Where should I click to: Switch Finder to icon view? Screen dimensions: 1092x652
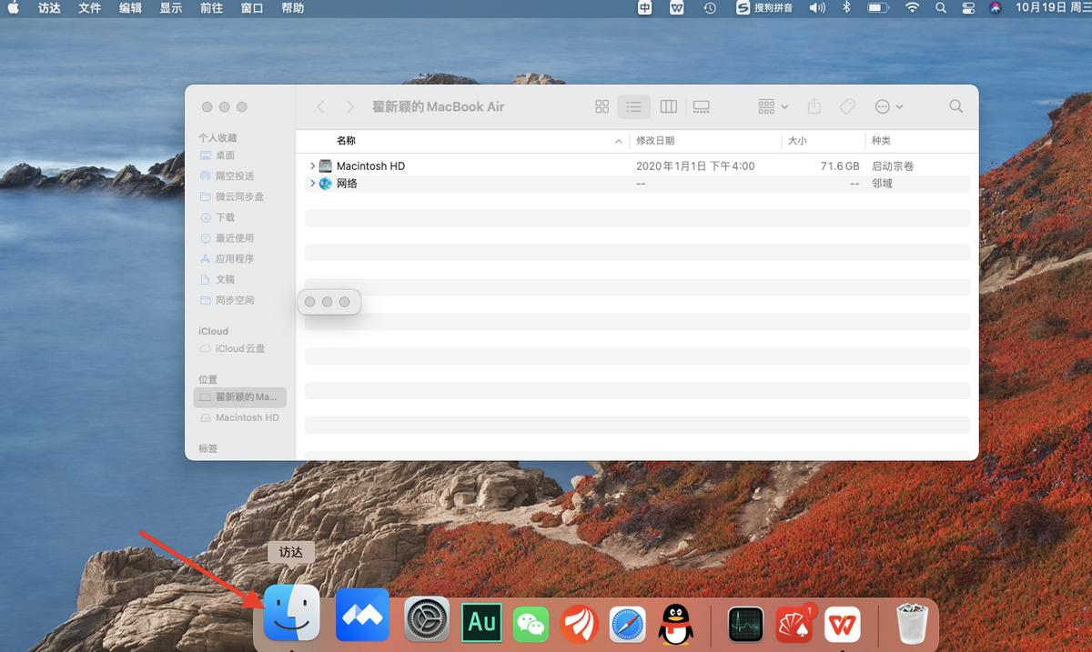tap(602, 106)
